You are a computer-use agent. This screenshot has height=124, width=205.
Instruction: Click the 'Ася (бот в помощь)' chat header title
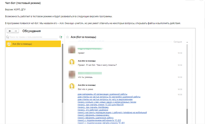(83, 37)
